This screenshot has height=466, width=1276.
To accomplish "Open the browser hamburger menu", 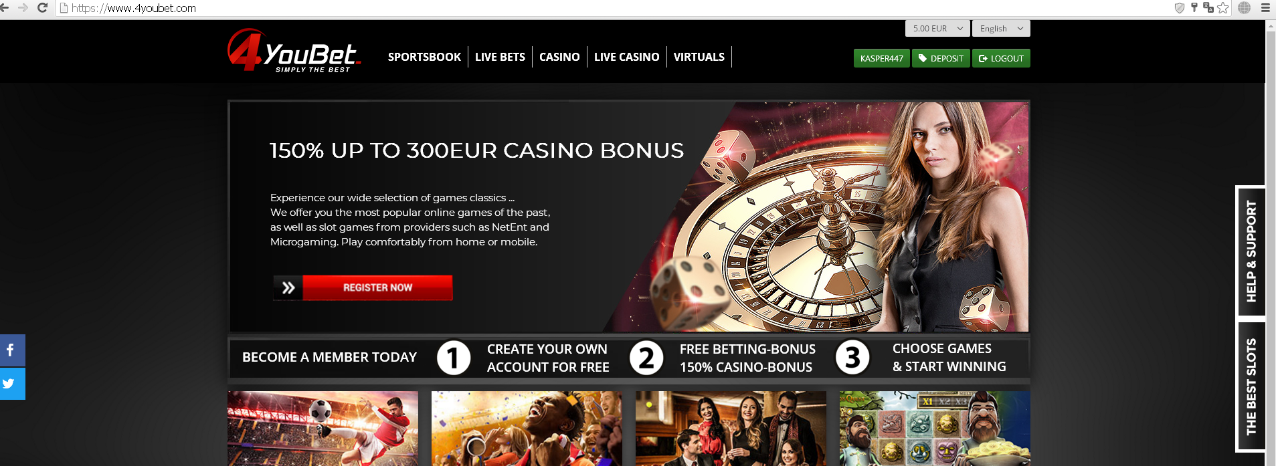I will pos(1265,8).
